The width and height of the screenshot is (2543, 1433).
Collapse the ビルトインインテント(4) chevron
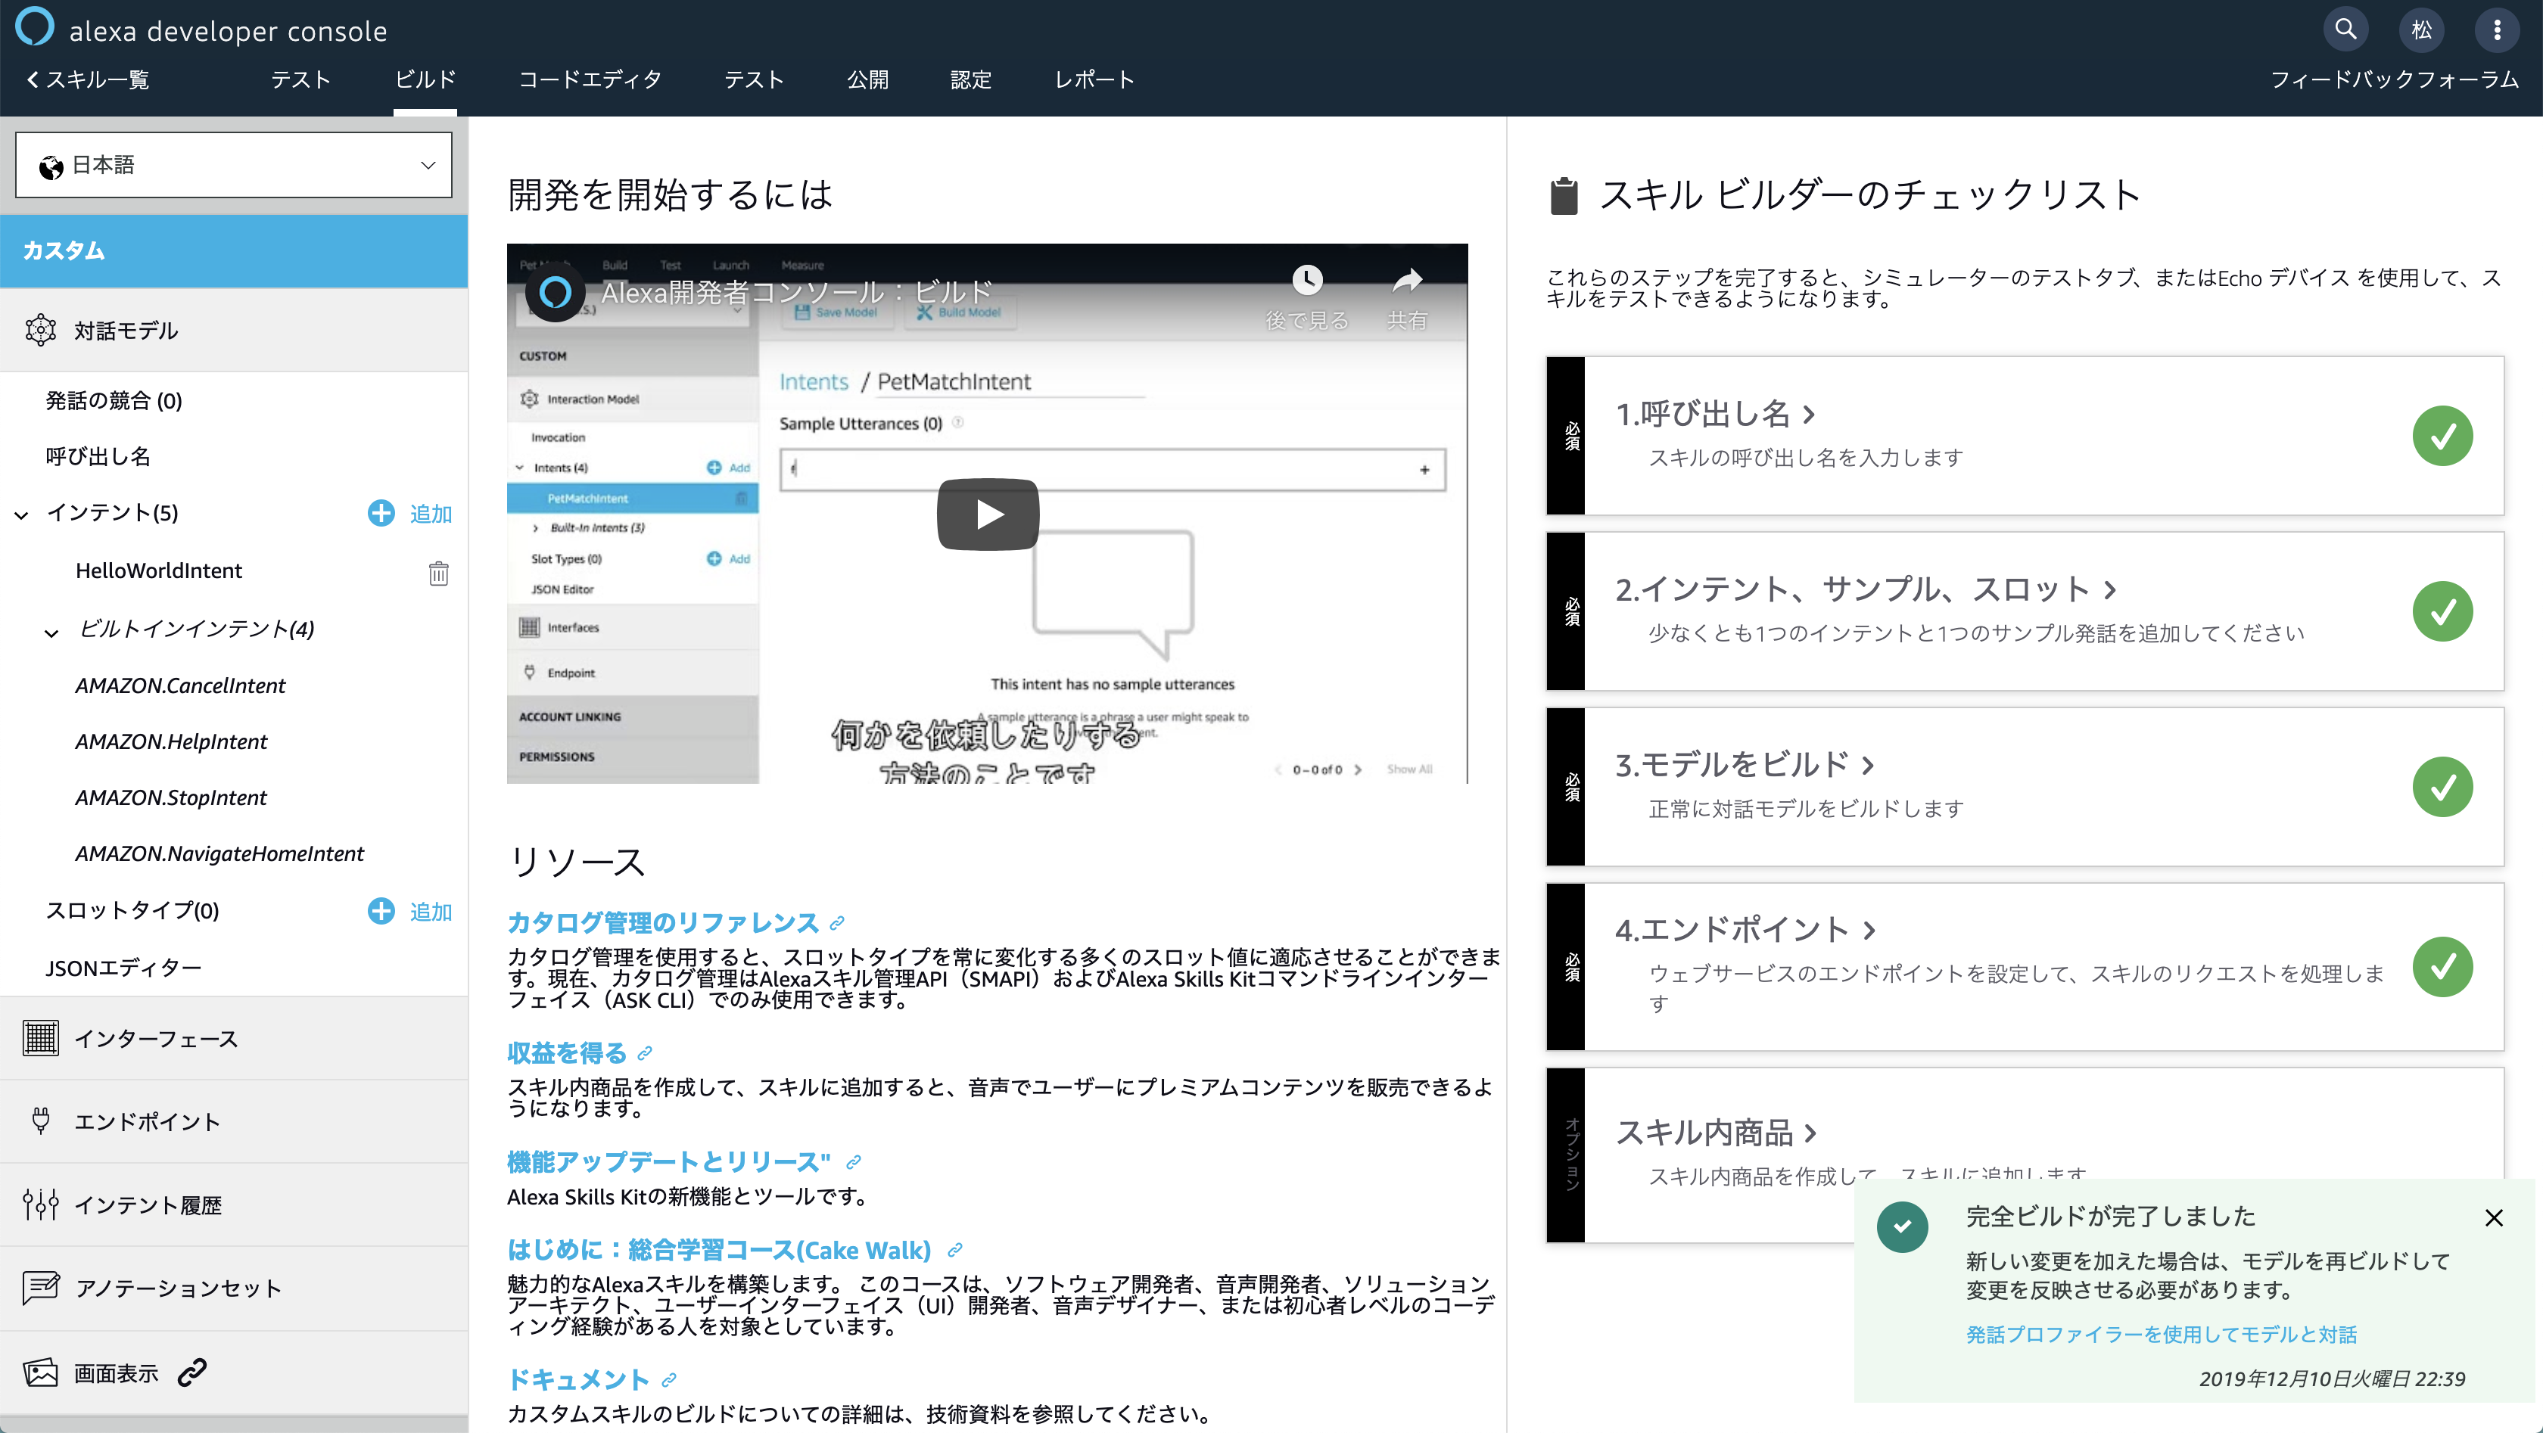coord(51,632)
